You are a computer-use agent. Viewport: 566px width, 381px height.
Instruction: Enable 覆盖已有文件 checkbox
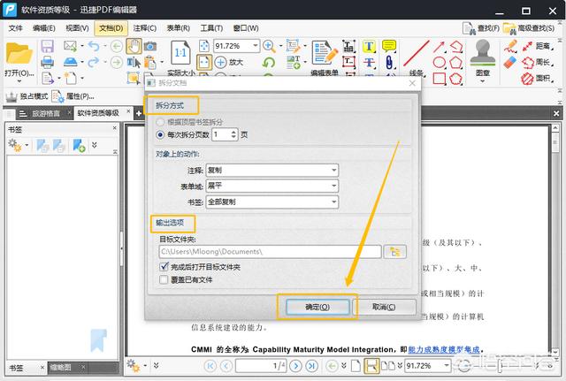click(x=164, y=279)
